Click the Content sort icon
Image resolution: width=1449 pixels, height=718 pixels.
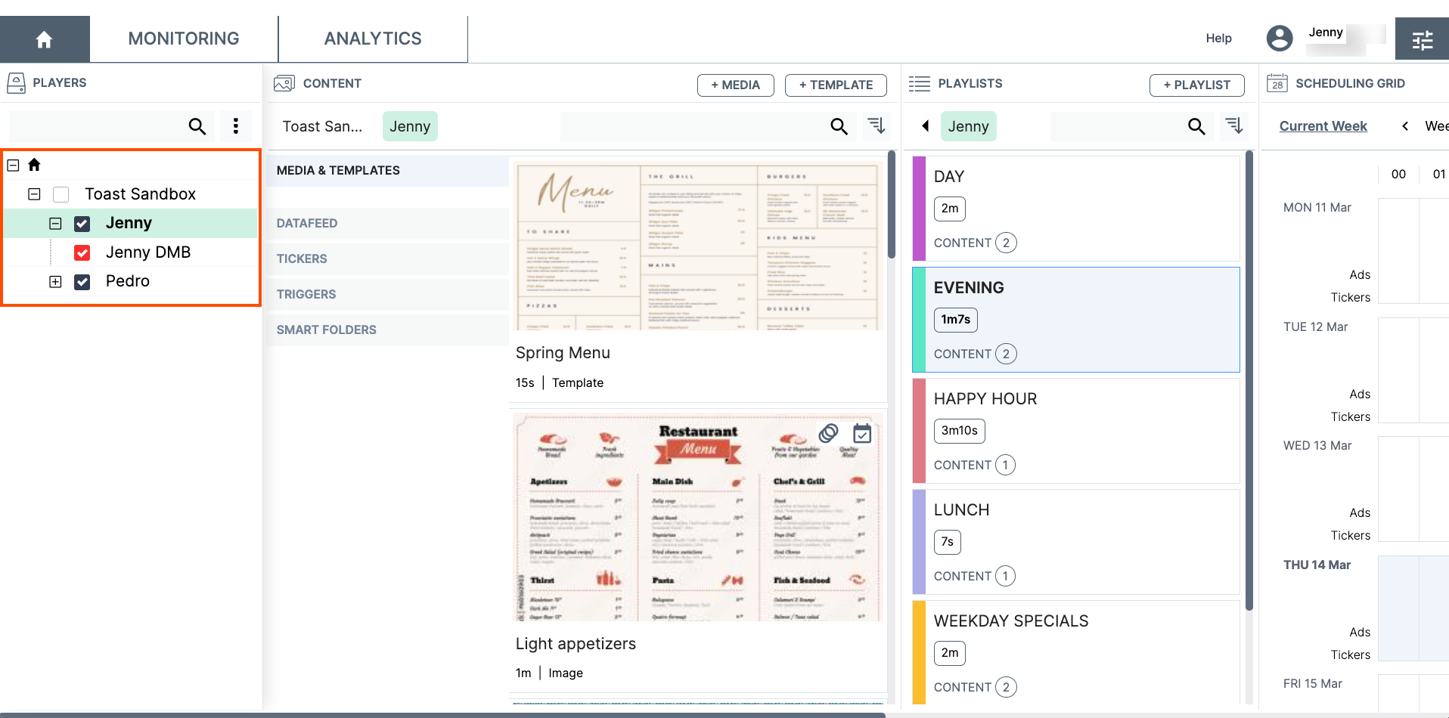(x=876, y=125)
